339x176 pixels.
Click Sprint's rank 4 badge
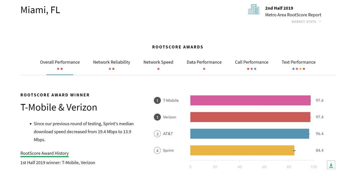pyautogui.click(x=157, y=151)
